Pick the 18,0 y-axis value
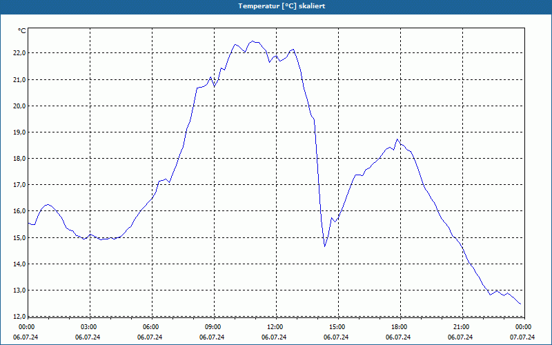This screenshot has width=552, height=345. coord(20,159)
